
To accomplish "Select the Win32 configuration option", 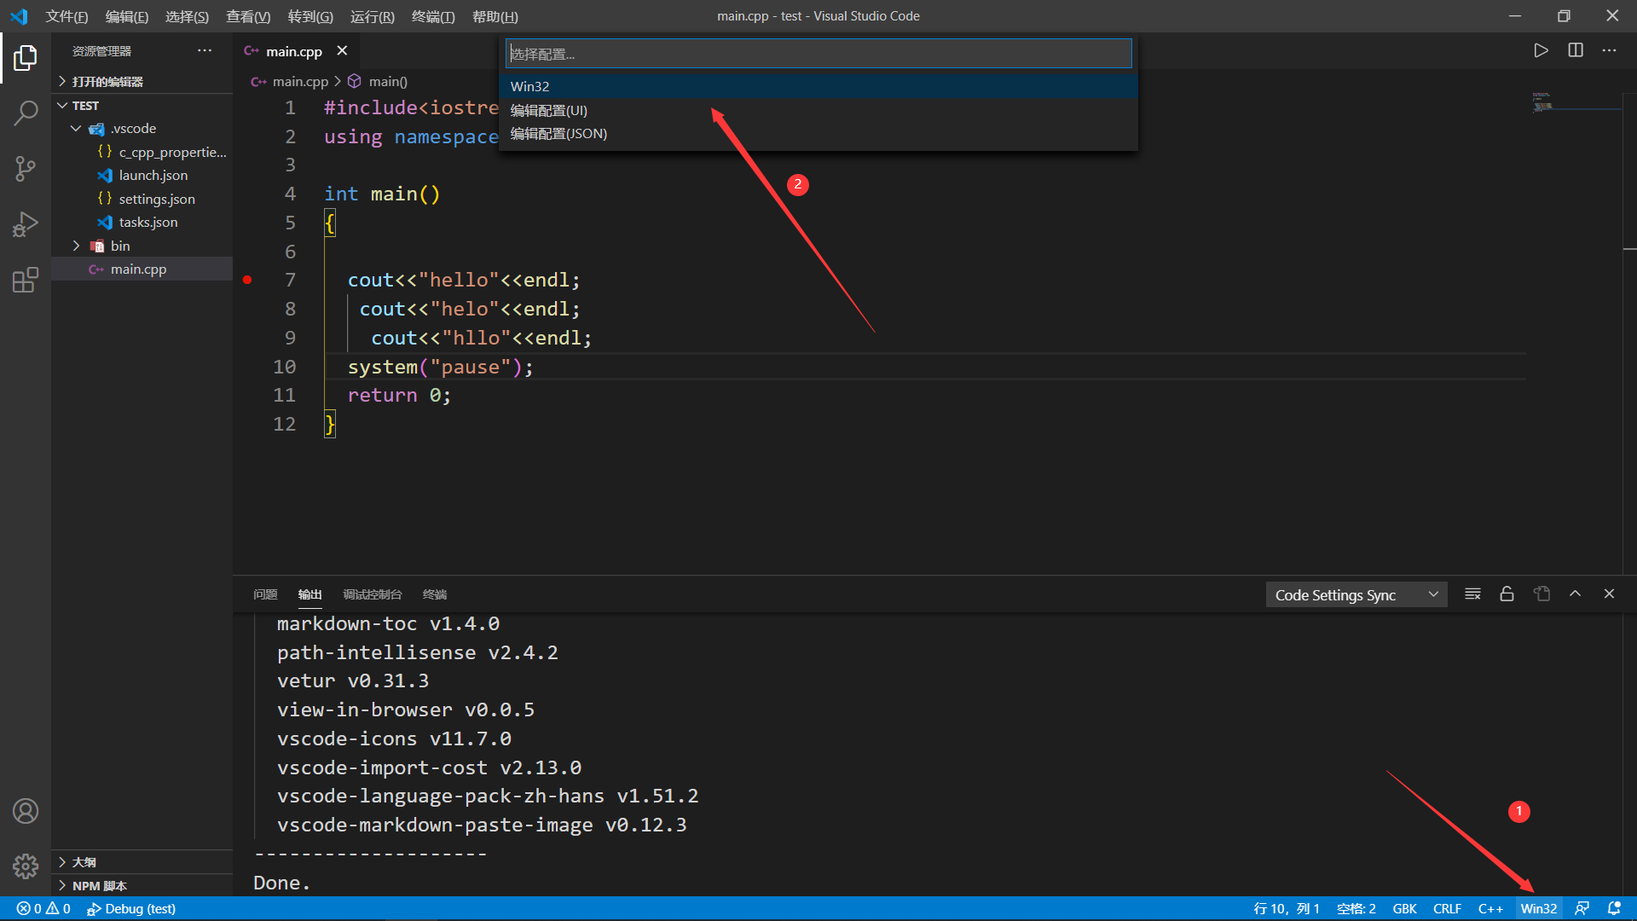I will pyautogui.click(x=818, y=86).
